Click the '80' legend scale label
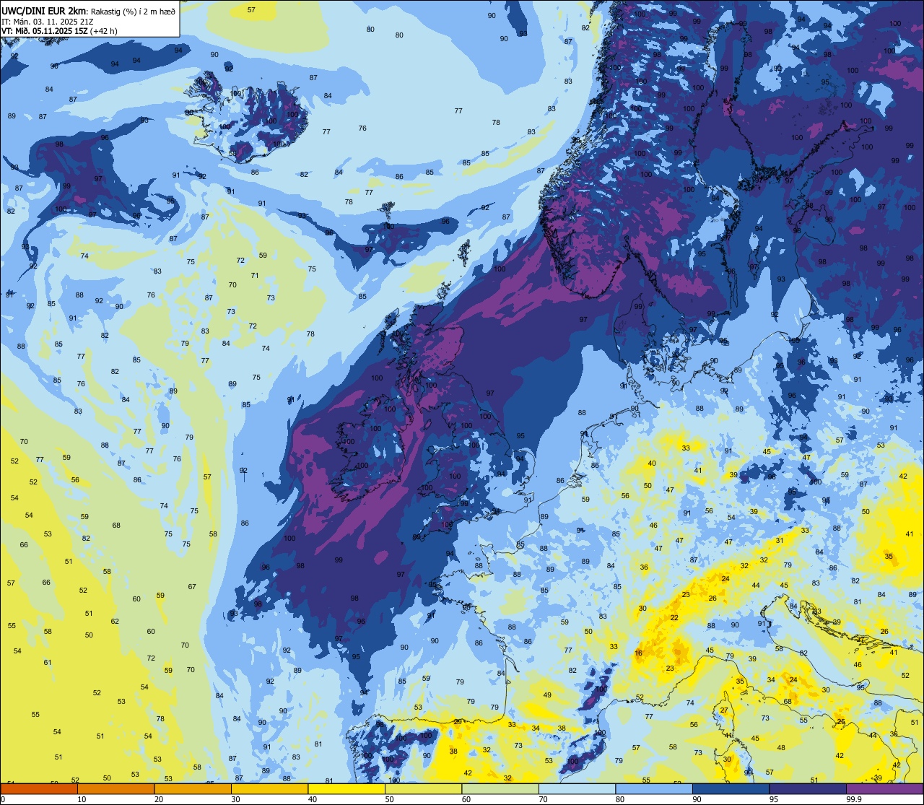The height and width of the screenshot is (805, 924). tap(620, 799)
